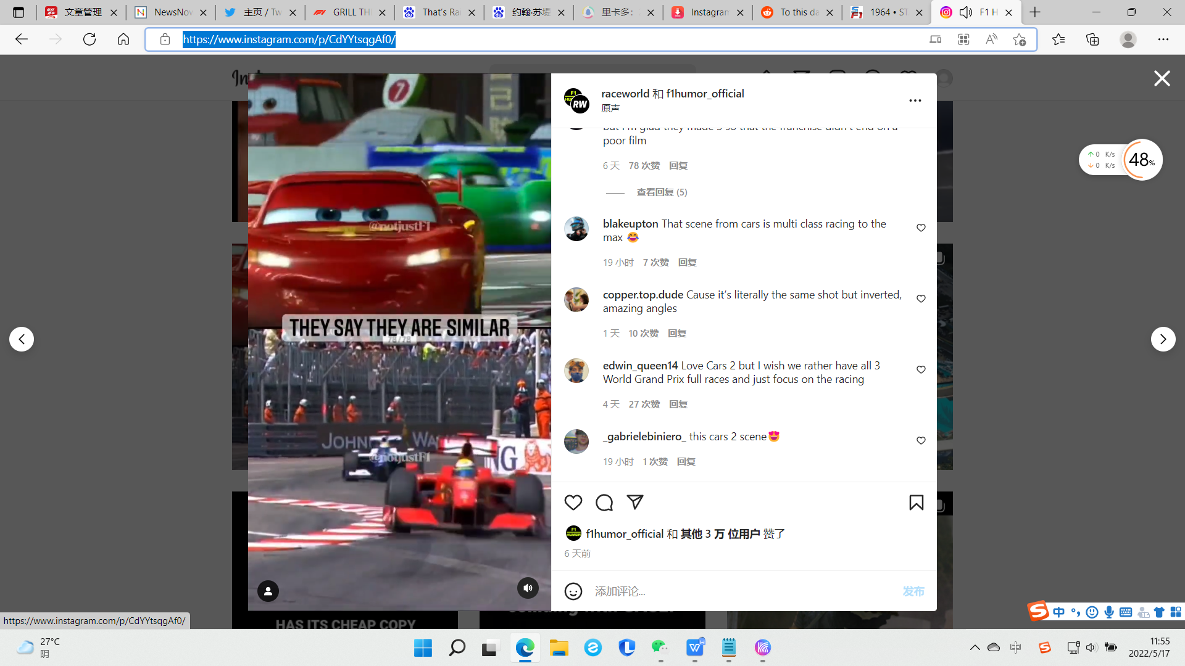The height and width of the screenshot is (666, 1185).
Task: Refresh the browser page
Action: tap(89, 39)
